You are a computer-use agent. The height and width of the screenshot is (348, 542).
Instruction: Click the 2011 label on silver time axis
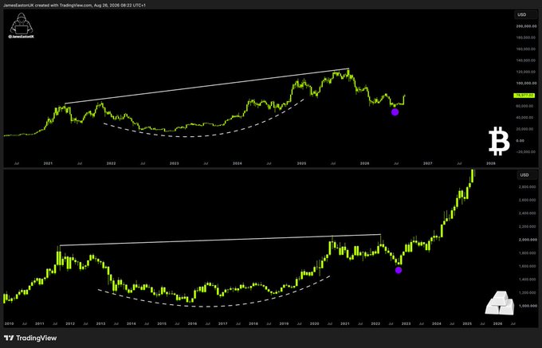tap(39, 324)
